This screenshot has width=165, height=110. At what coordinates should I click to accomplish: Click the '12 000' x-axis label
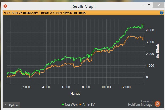point(126,87)
